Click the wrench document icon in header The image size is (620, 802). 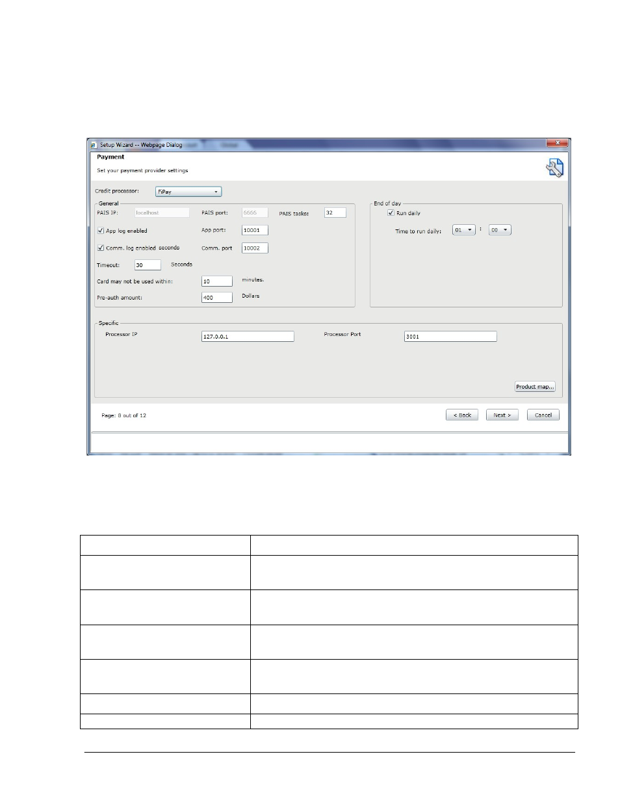pos(554,168)
